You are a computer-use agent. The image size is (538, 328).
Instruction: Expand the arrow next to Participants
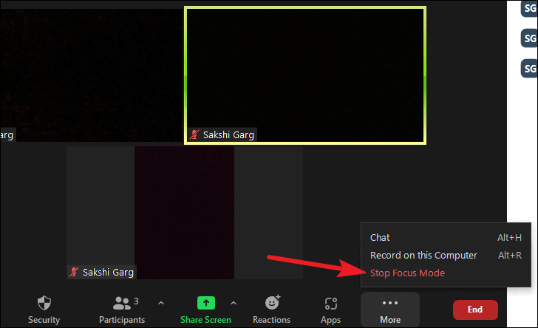coord(161,303)
